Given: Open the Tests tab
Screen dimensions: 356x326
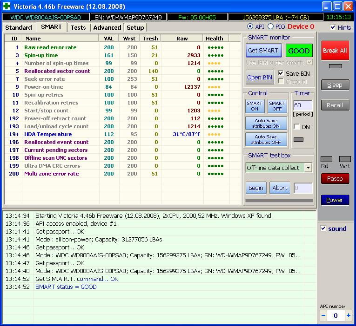Looking at the screenshot, I should pyautogui.click(x=78, y=28).
